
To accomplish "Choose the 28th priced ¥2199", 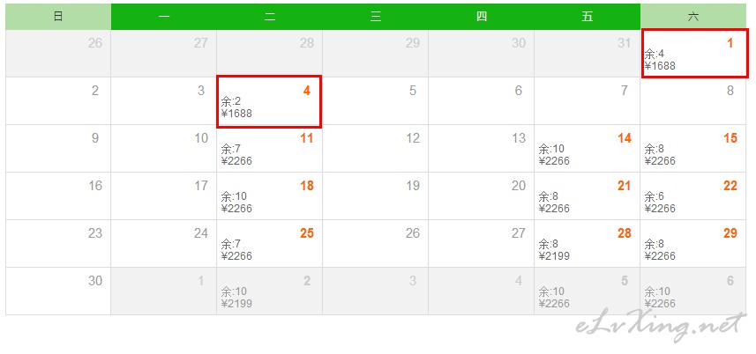I will pos(588,244).
